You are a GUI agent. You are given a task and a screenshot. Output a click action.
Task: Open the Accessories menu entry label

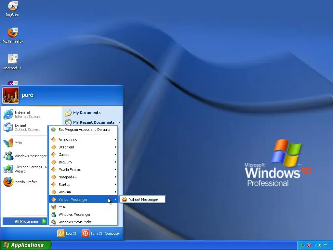click(x=68, y=140)
